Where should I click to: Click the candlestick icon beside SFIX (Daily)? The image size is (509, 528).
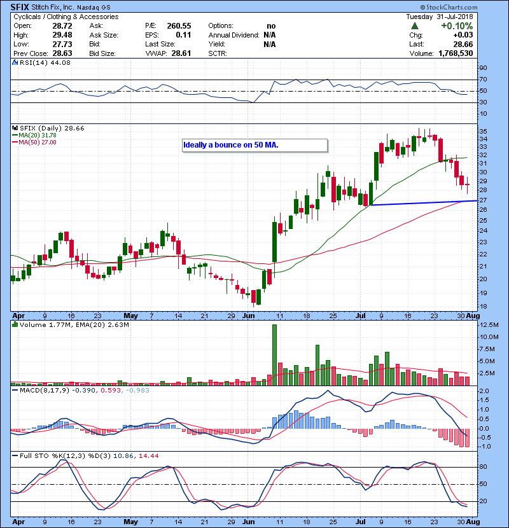tap(15, 129)
